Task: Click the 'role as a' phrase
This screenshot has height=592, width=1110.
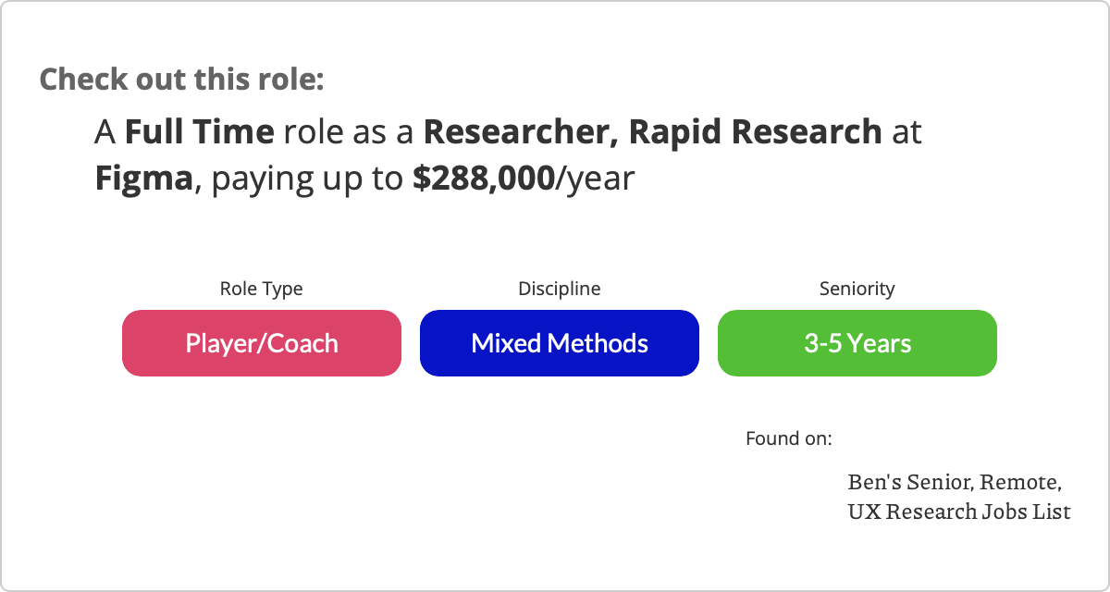Action: click(350, 133)
